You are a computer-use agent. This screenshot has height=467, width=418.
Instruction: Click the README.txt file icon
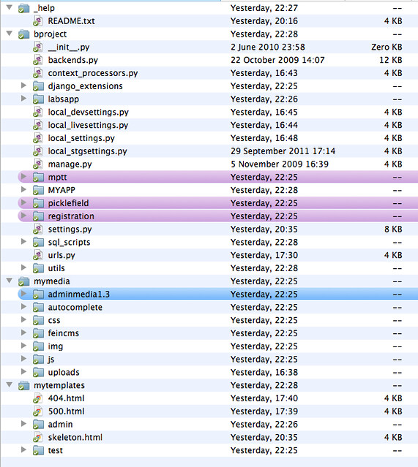38,21
